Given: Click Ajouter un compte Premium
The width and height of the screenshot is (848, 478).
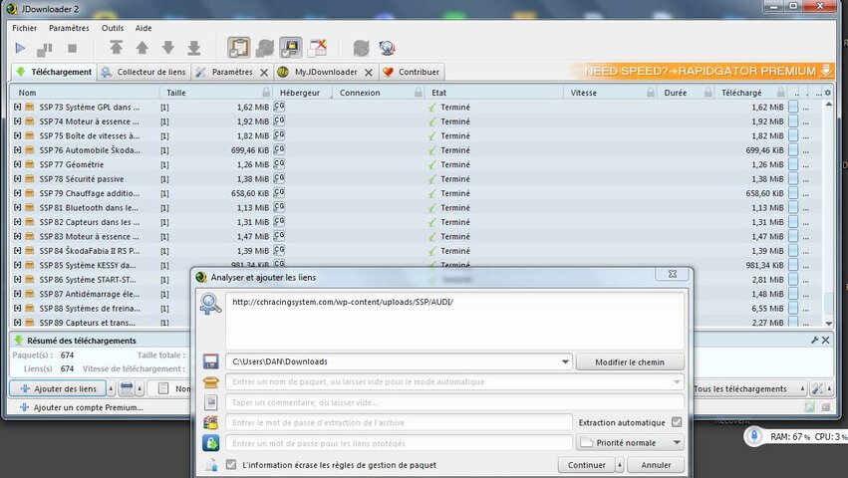Looking at the screenshot, I should click(x=82, y=407).
